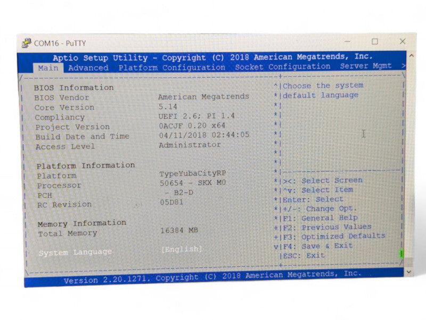Screen dimensions: 426x320
Task: Switch to Platform Configuration tab
Action: coord(171,68)
